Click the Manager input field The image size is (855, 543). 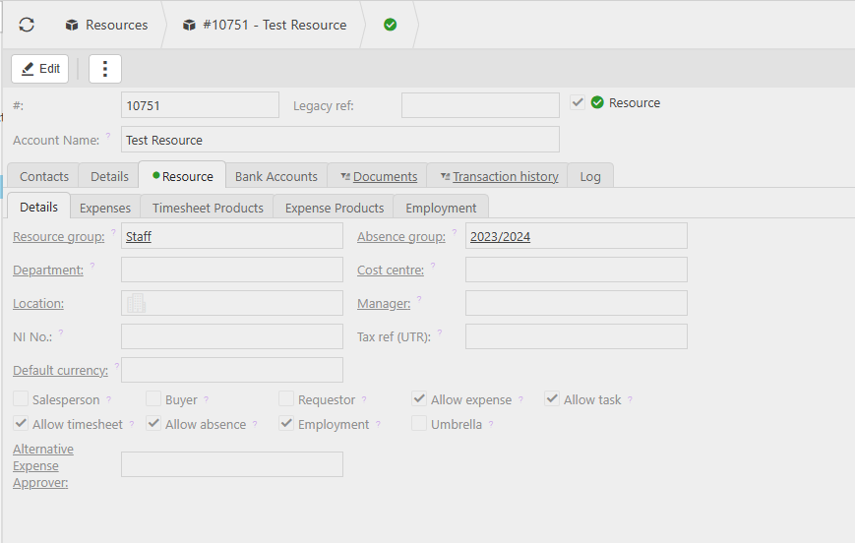pos(577,303)
